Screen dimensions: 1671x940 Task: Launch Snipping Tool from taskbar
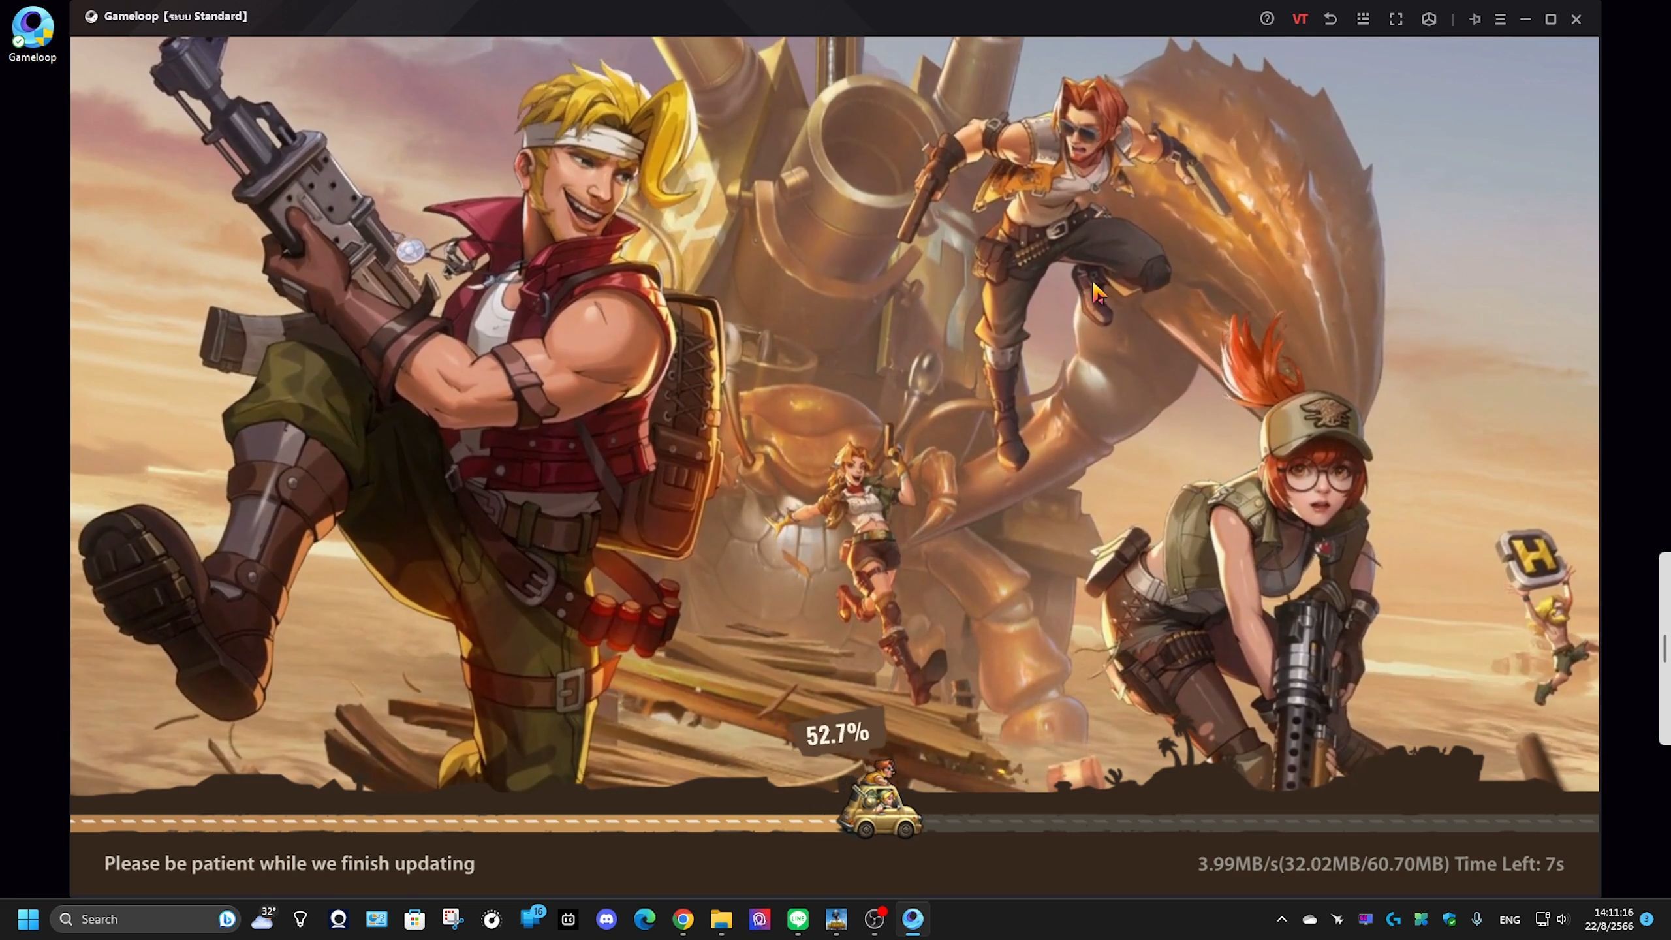coord(452,919)
